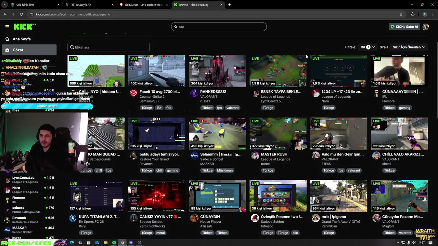The height and width of the screenshot is (246, 438).
Task: Open Naru channel avatar on 1404 LP card
Action: [315, 93]
